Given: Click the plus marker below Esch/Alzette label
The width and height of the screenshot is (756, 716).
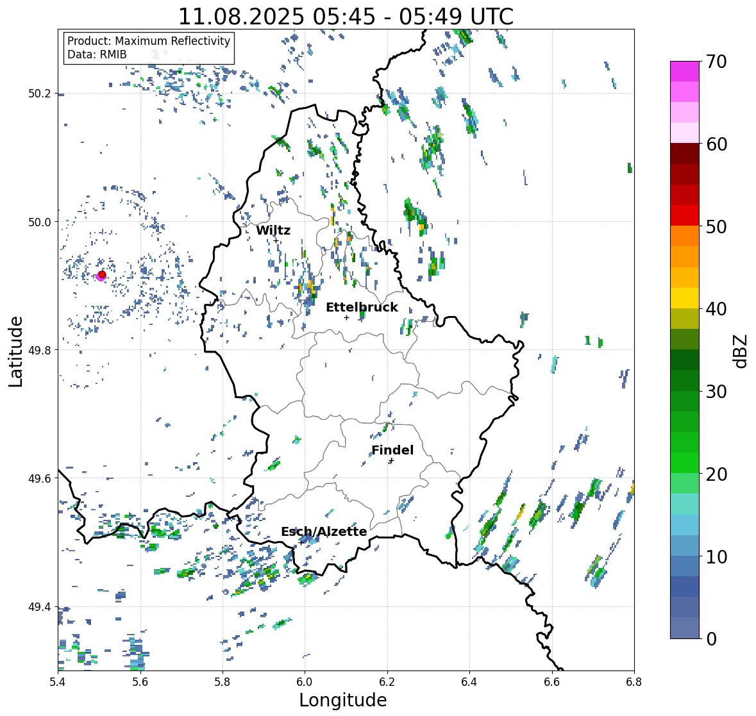Looking at the screenshot, I should (x=300, y=542).
